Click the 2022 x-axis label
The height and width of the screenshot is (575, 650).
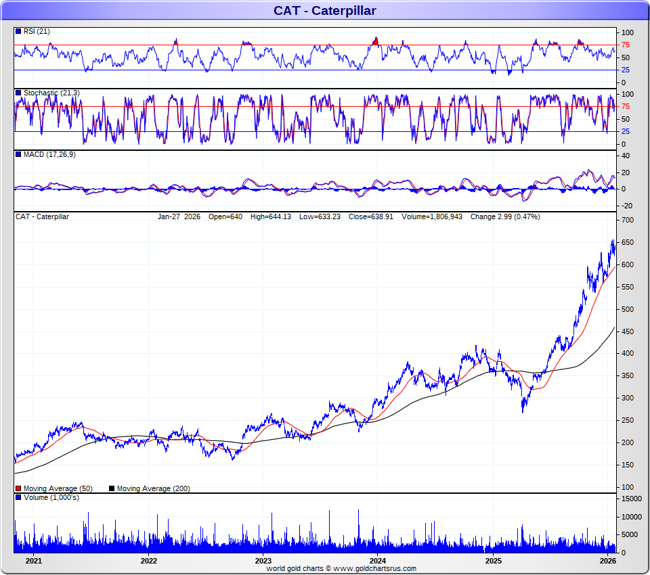click(x=148, y=561)
